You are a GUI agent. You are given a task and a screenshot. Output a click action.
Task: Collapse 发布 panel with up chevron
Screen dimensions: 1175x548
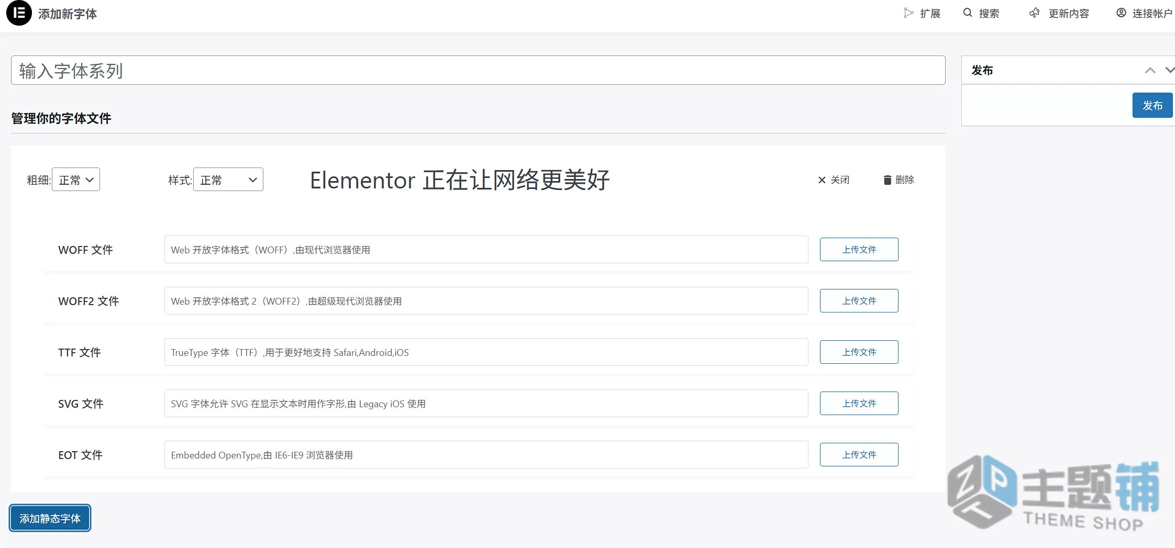[1150, 70]
